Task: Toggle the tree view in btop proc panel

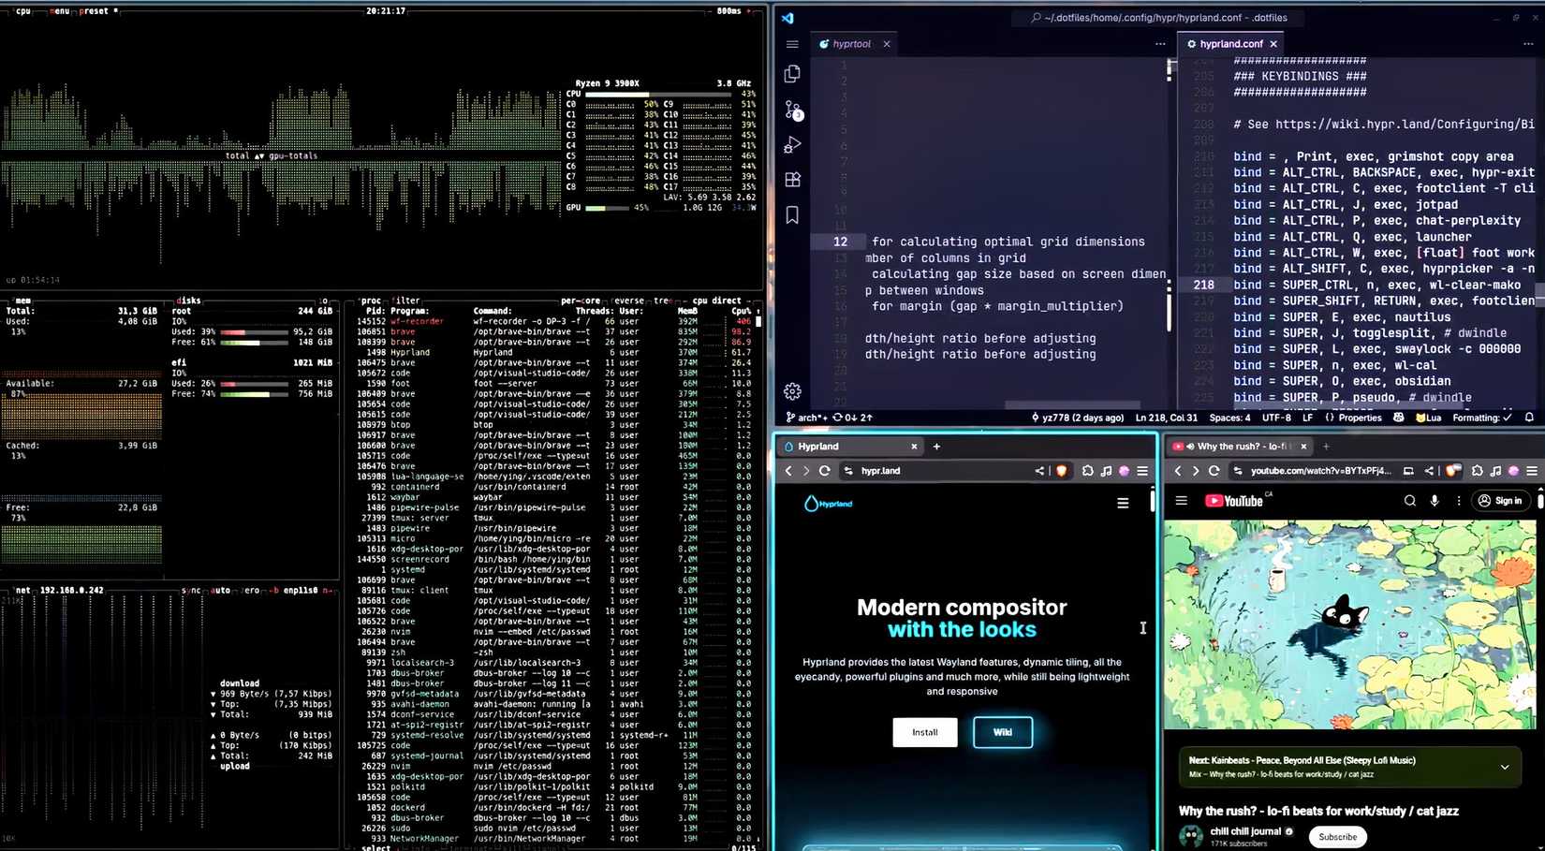Action: pyautogui.click(x=664, y=301)
